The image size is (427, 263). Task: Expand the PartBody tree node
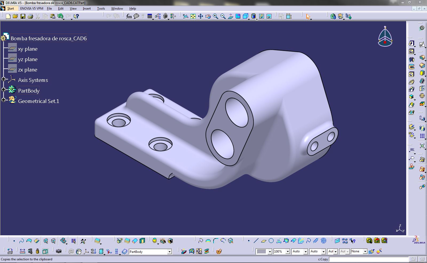[x=3, y=89]
